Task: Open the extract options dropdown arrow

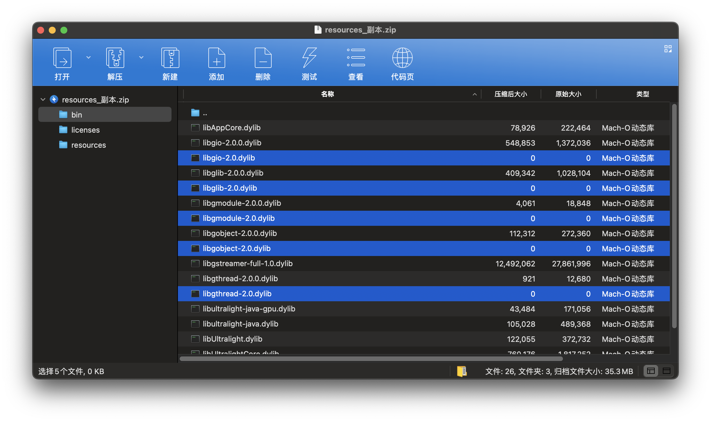Action: tap(141, 57)
